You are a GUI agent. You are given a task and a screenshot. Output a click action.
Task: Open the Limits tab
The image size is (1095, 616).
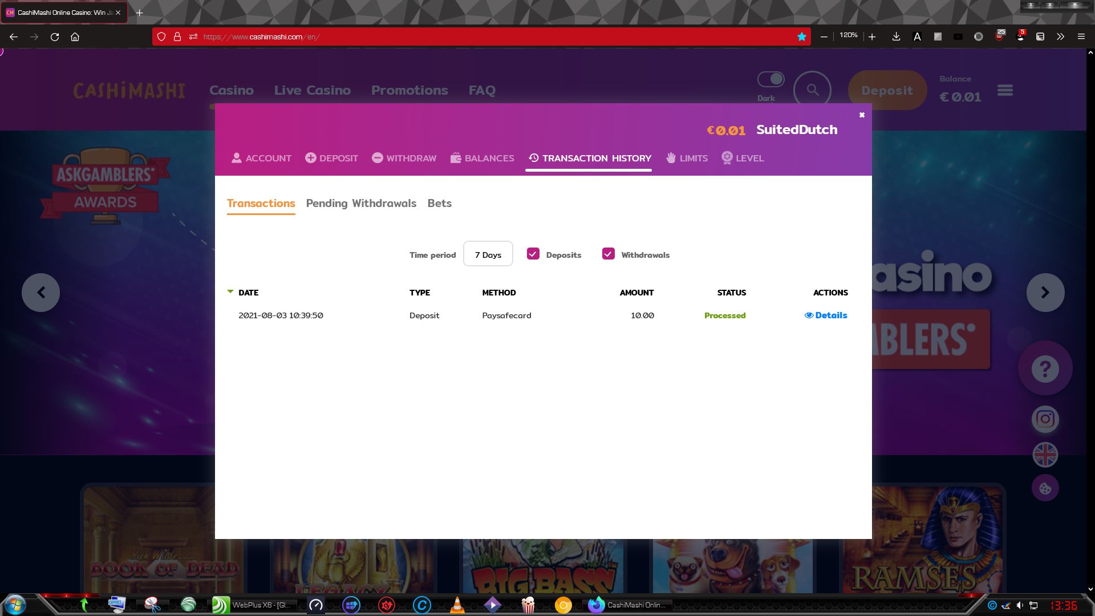point(687,158)
